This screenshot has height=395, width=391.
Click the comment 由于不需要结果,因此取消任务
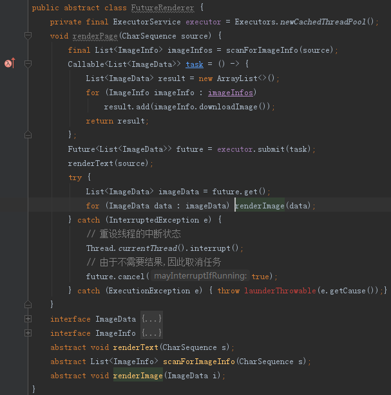pyautogui.click(x=154, y=262)
